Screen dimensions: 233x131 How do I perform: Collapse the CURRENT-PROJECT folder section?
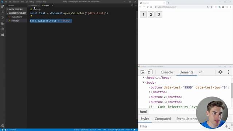(x=16, y=13)
